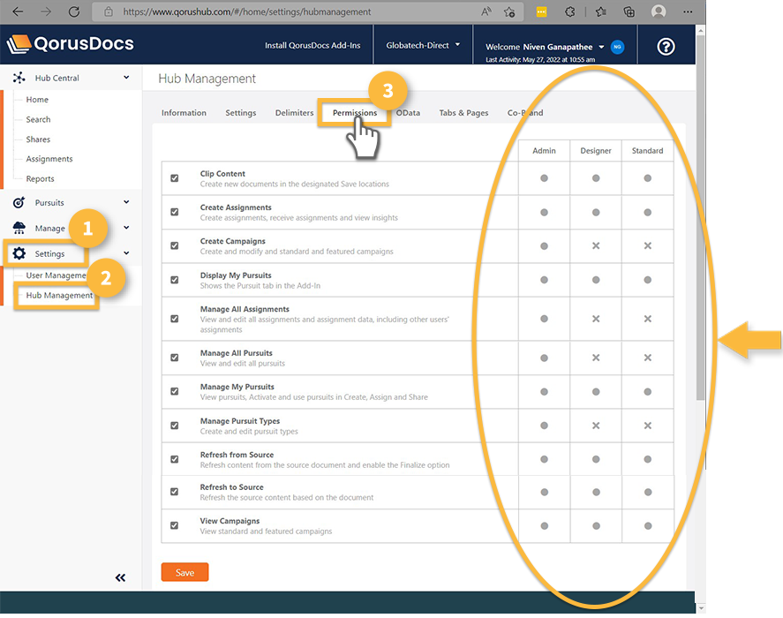
Task: Click the page vertical scrollbar thumb
Action: pos(700,217)
